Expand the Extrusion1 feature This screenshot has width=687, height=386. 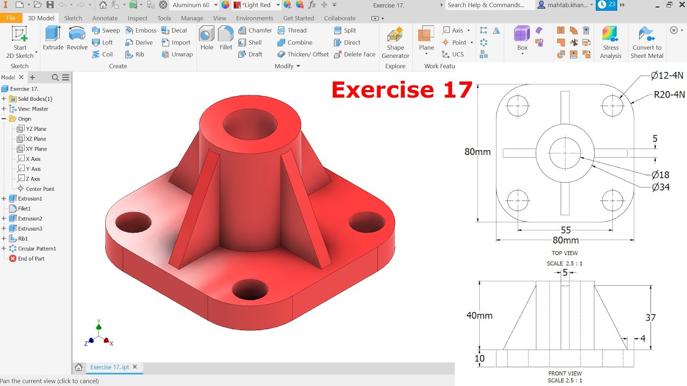point(4,198)
